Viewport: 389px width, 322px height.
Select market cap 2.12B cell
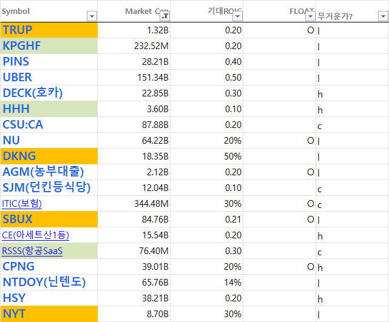point(134,172)
